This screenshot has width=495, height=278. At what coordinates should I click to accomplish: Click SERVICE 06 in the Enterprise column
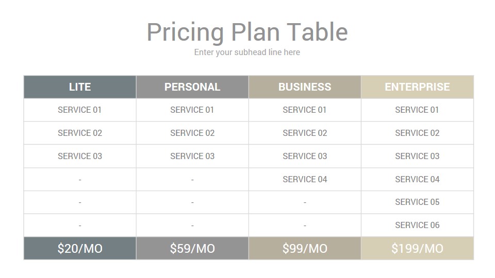pos(417,225)
